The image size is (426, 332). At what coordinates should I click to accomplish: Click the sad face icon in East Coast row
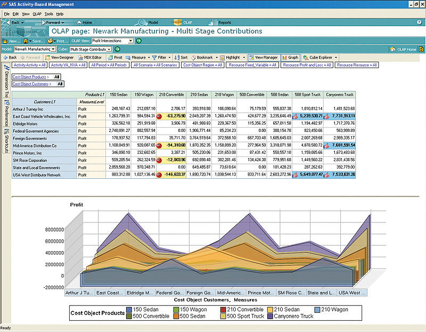159,117
